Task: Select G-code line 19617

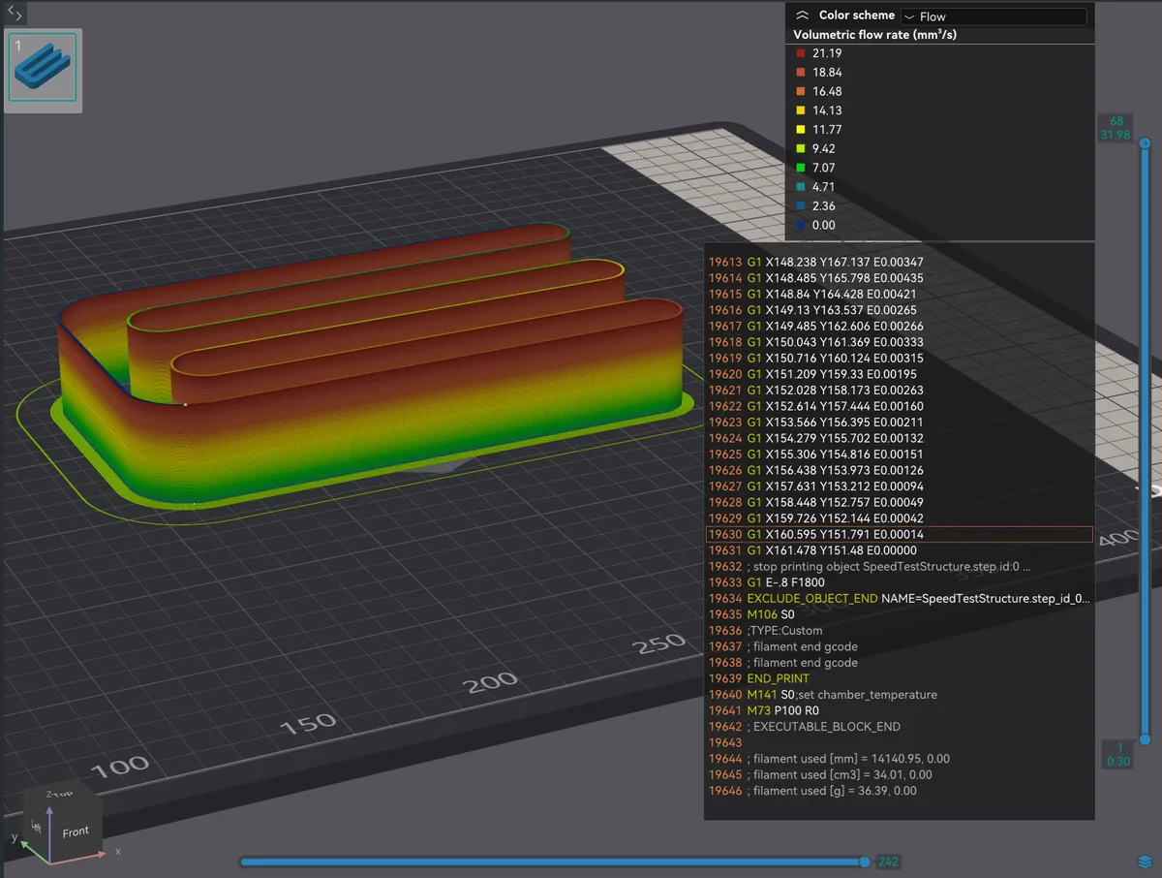Action: (x=899, y=326)
